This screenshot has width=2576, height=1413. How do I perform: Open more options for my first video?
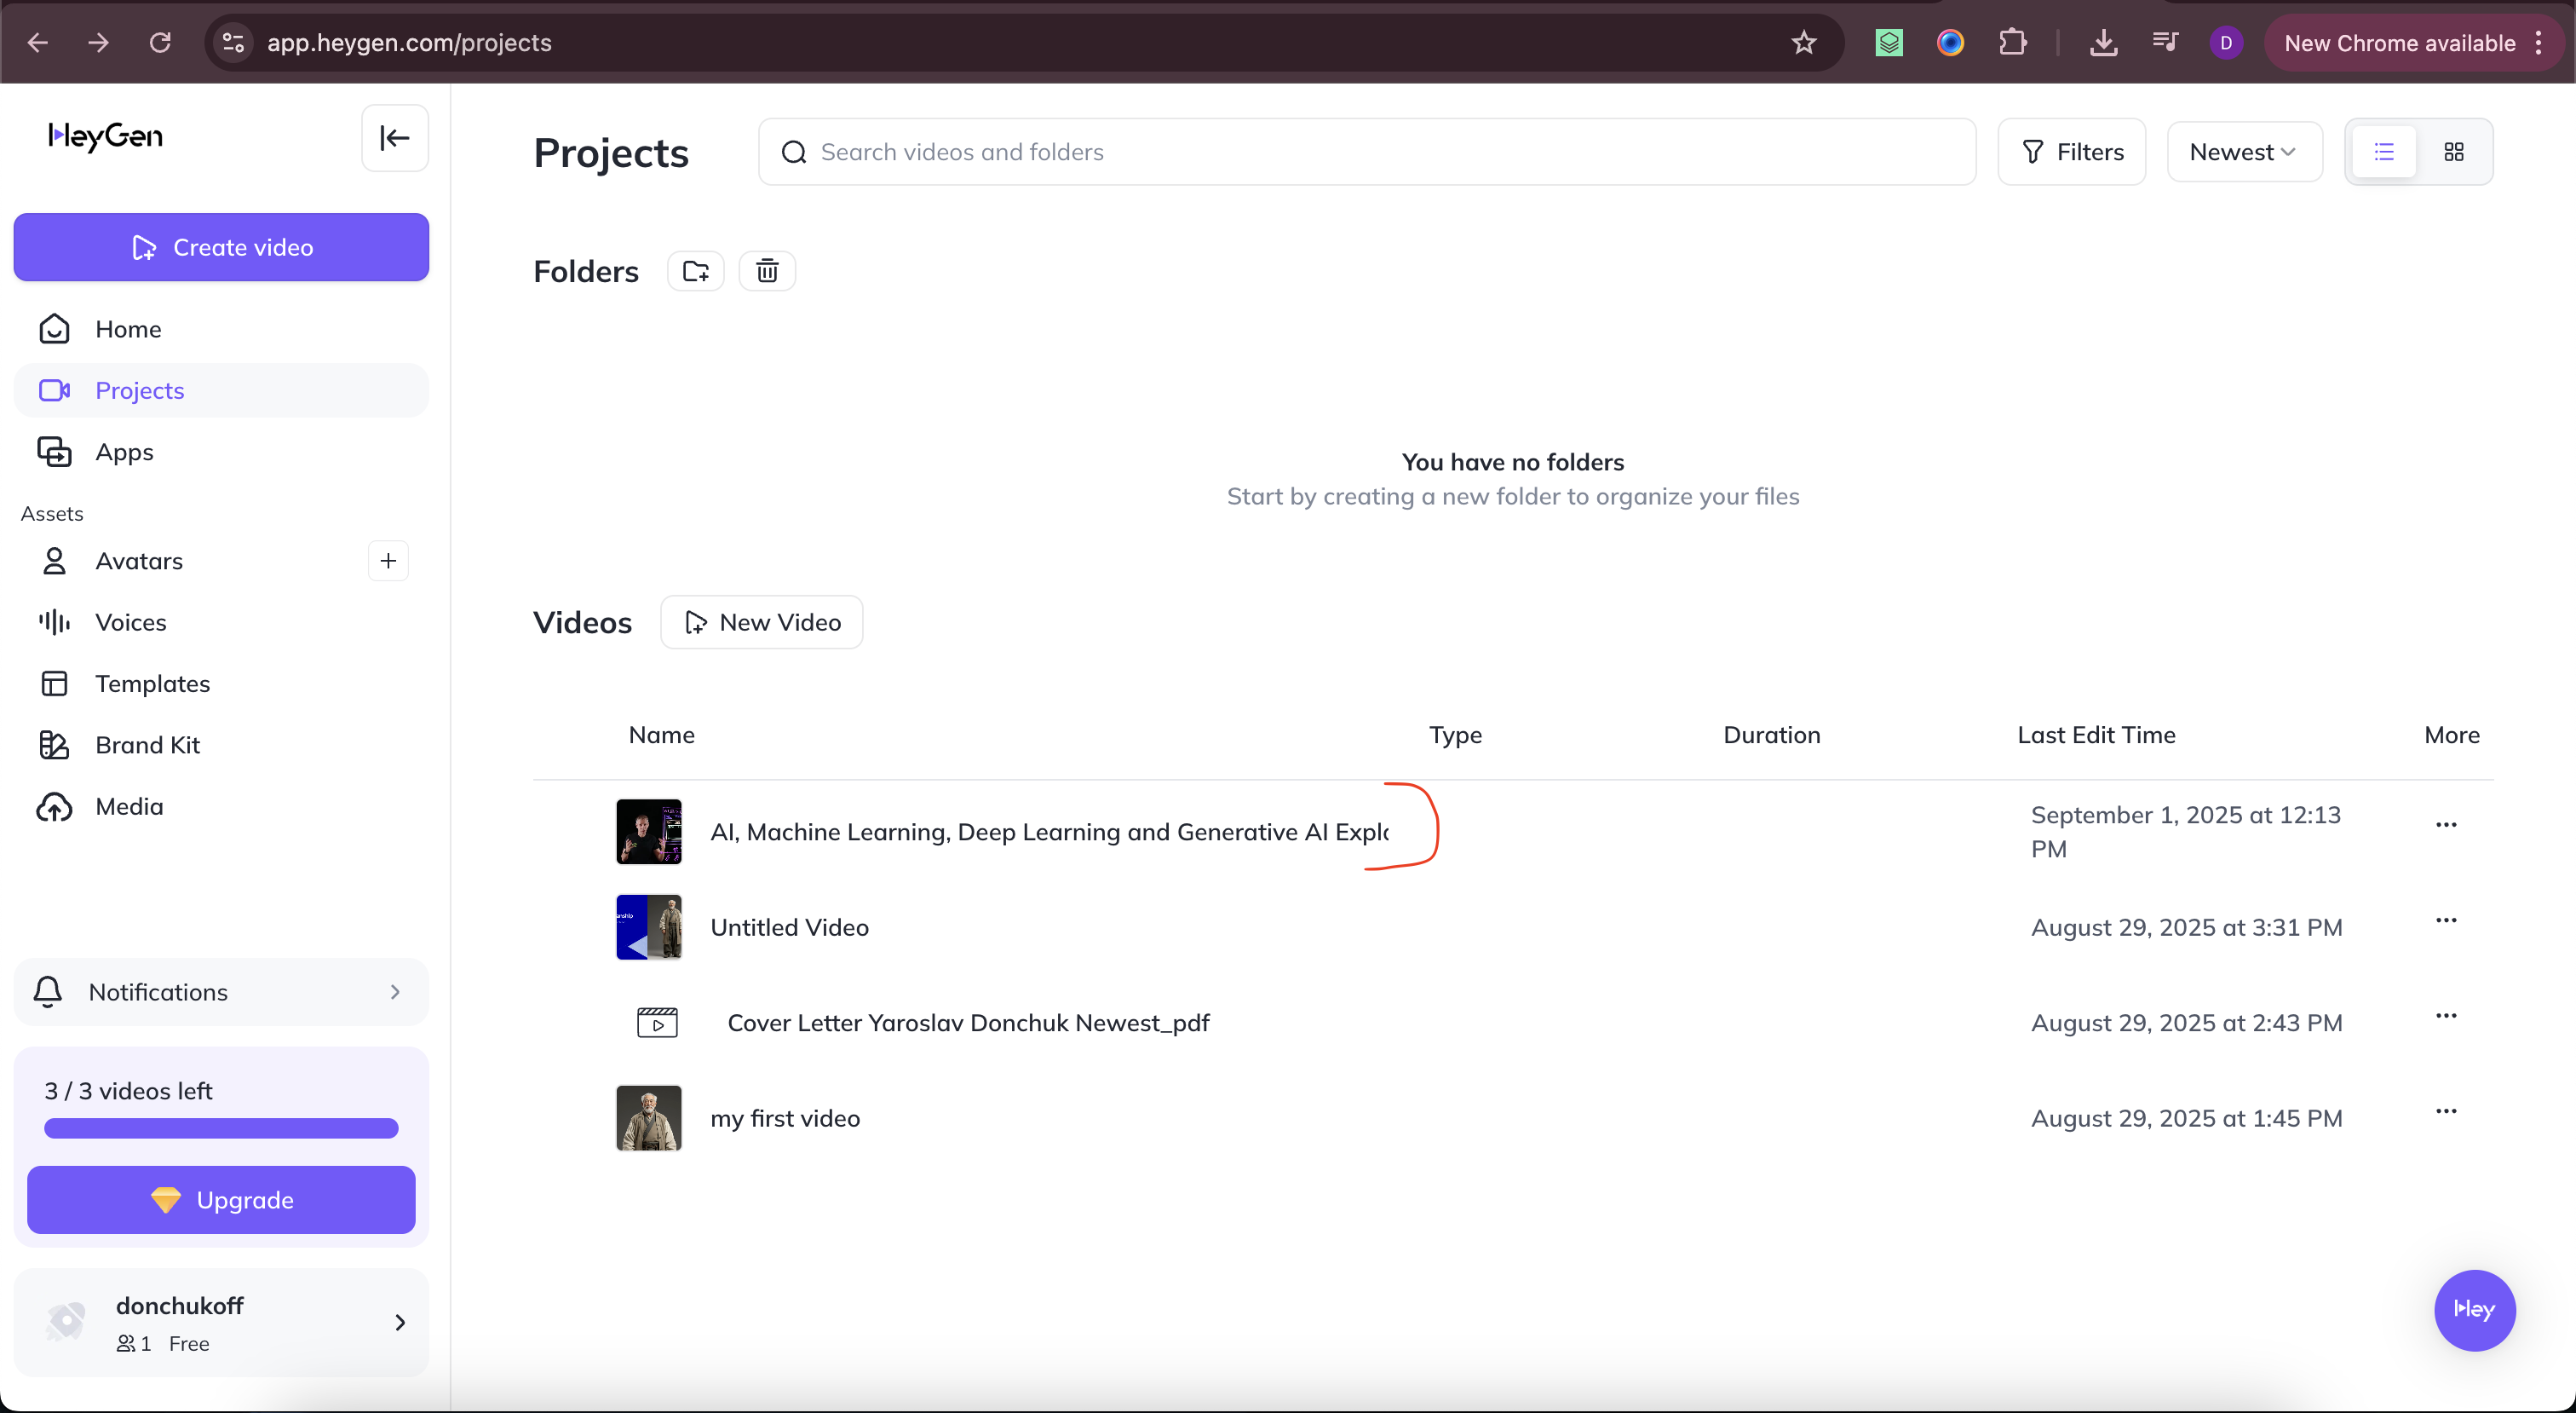point(2446,1112)
